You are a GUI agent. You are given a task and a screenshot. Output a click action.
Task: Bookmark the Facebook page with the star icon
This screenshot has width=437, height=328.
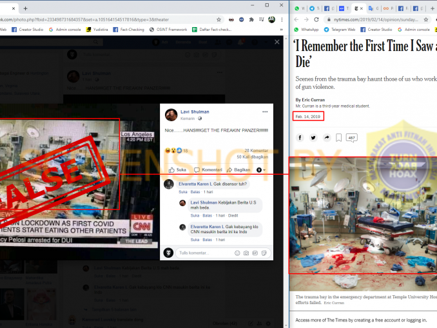point(218,19)
